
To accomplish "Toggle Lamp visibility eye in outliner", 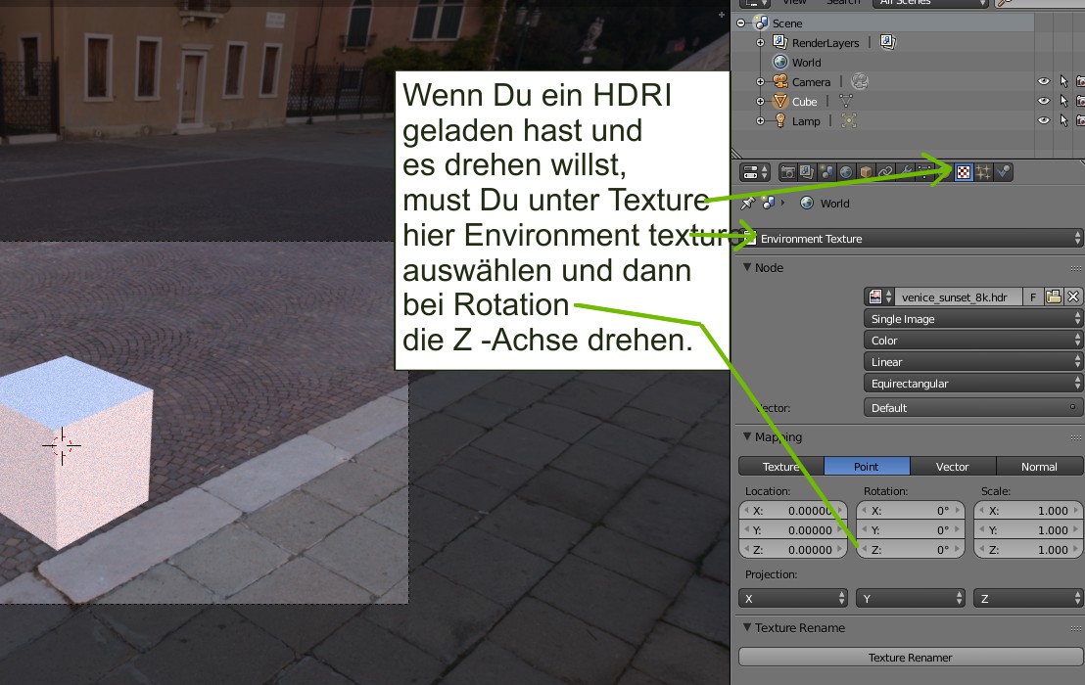I will [x=1044, y=120].
